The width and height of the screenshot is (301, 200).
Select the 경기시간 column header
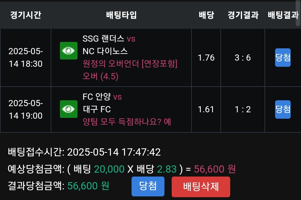click(x=26, y=15)
